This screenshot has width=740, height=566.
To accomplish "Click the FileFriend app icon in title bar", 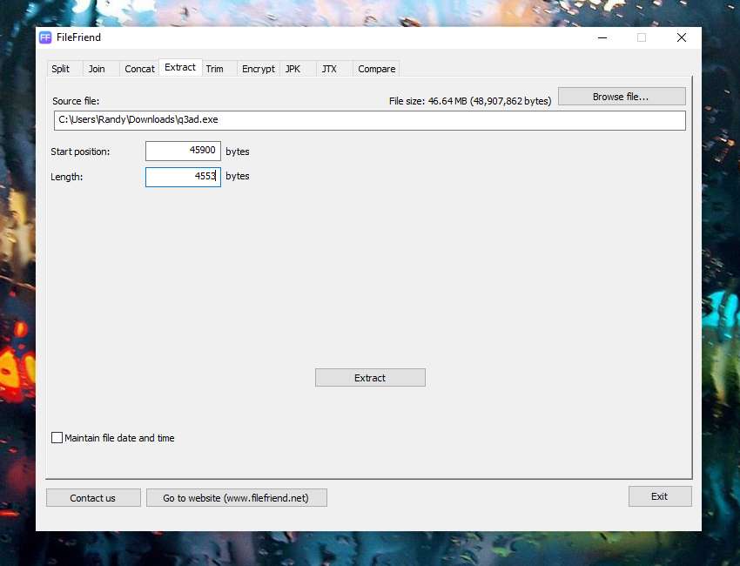I will 45,37.
